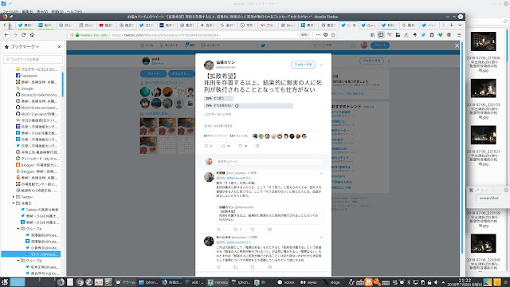Reply to the tweet via speech bubble icon

click(x=206, y=146)
